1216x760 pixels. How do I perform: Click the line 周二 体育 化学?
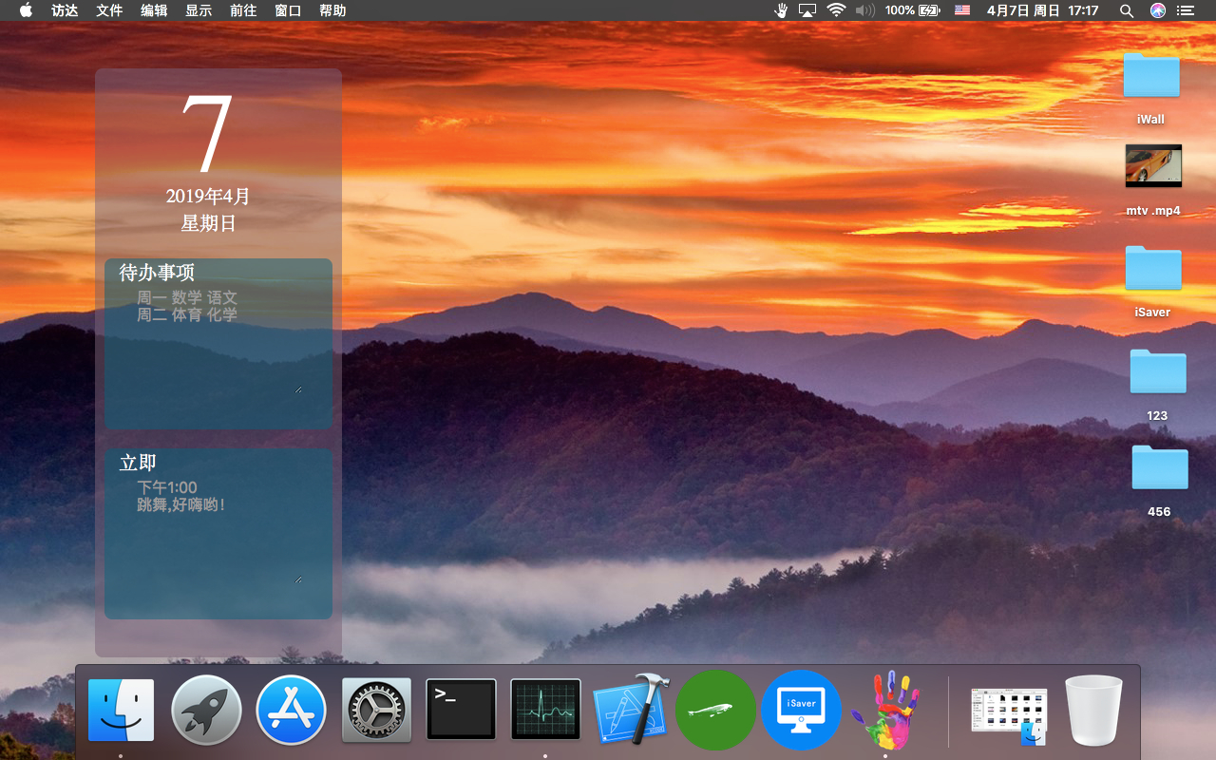click(x=187, y=314)
